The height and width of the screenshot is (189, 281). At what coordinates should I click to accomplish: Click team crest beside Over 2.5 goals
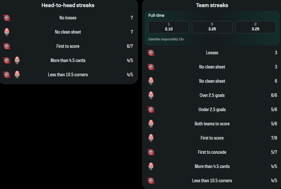point(151,95)
